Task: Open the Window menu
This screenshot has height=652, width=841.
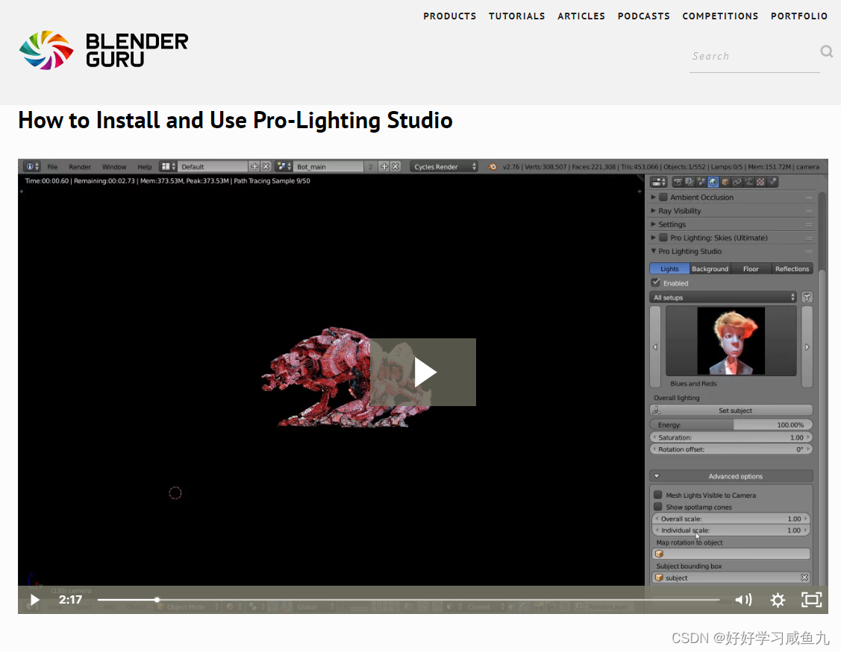Action: [114, 167]
